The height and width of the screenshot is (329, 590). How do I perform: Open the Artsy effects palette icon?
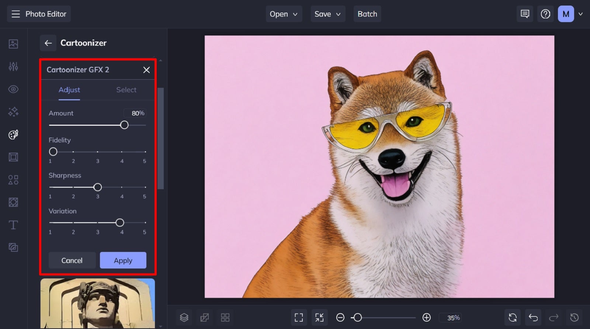coord(13,135)
